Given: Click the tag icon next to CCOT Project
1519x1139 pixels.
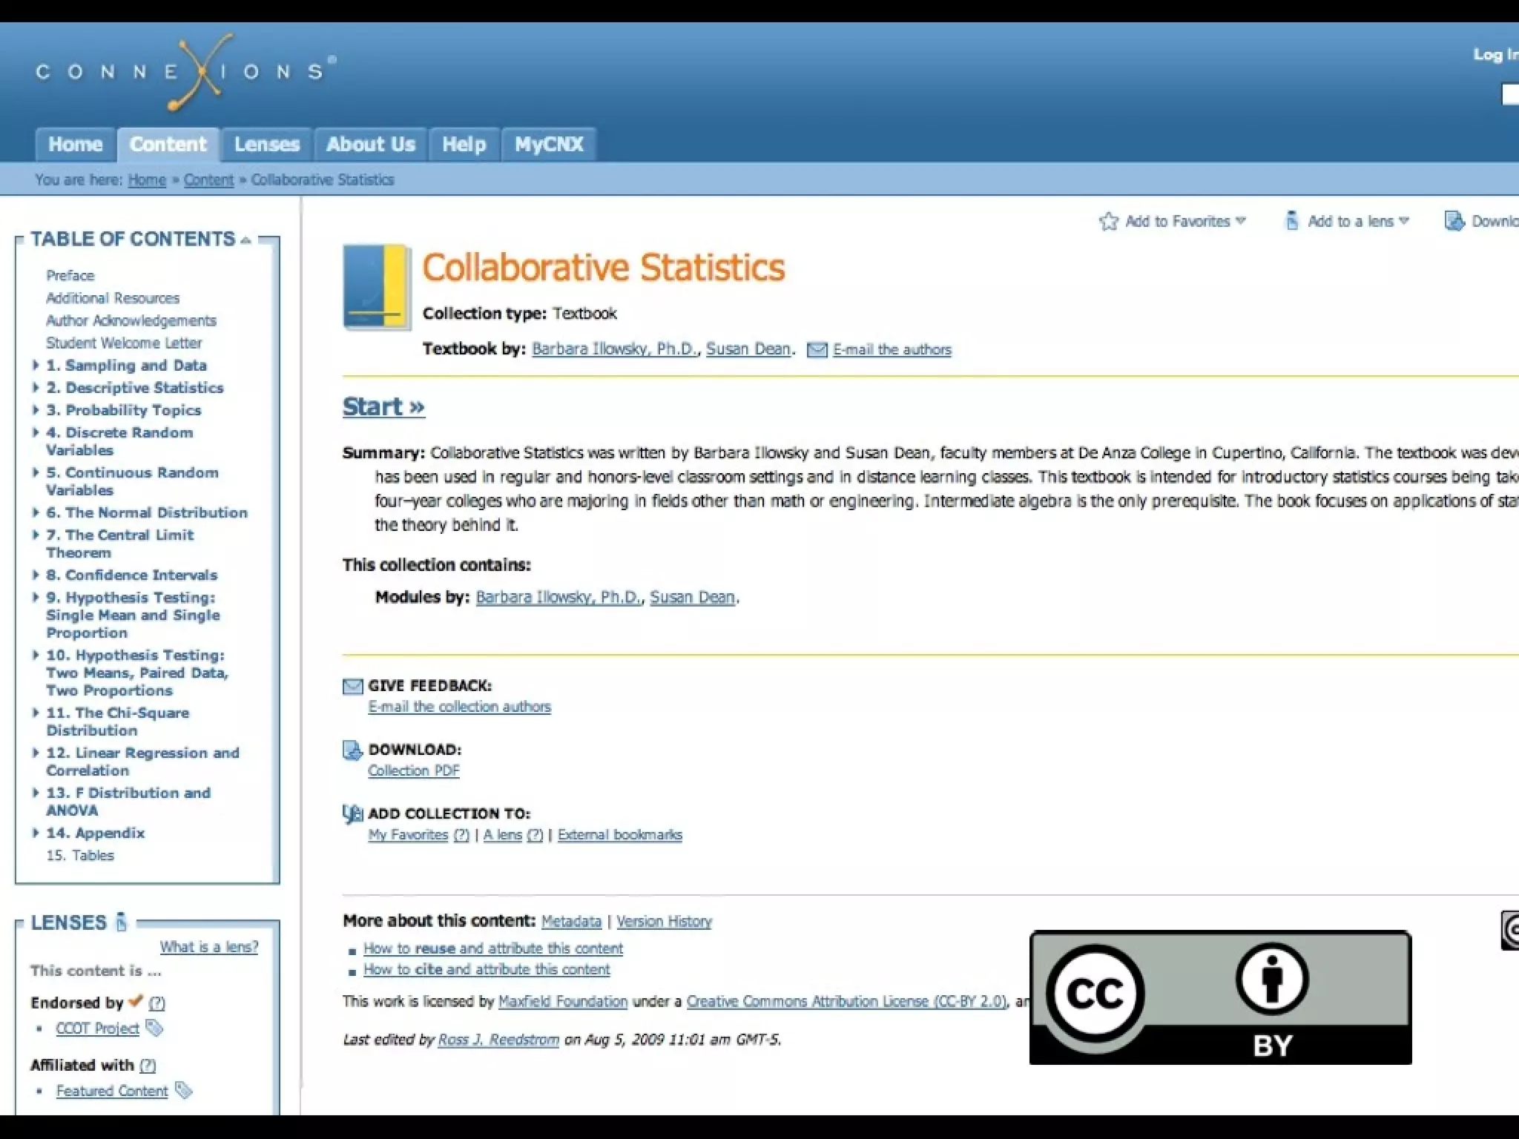Looking at the screenshot, I should pos(154,1028).
